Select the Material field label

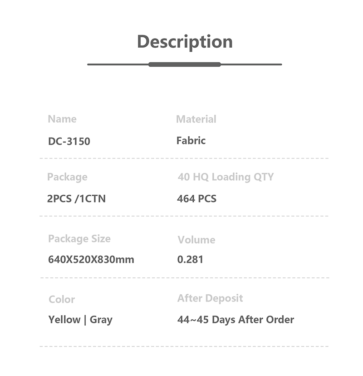[196, 119]
